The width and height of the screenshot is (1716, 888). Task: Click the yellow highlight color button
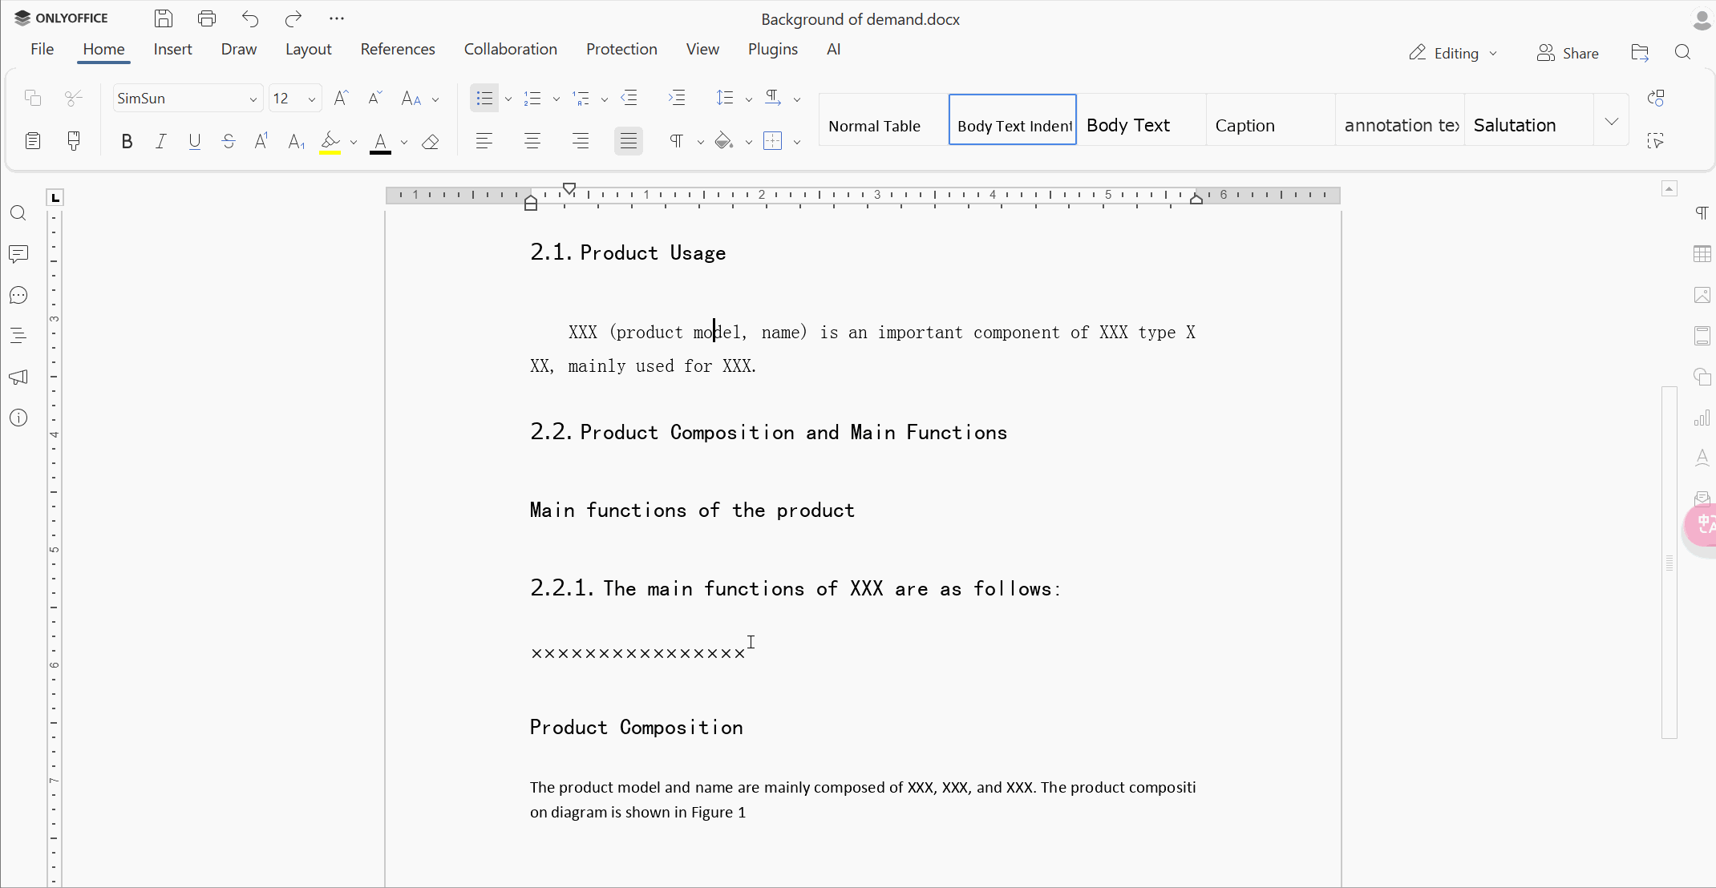click(x=330, y=142)
